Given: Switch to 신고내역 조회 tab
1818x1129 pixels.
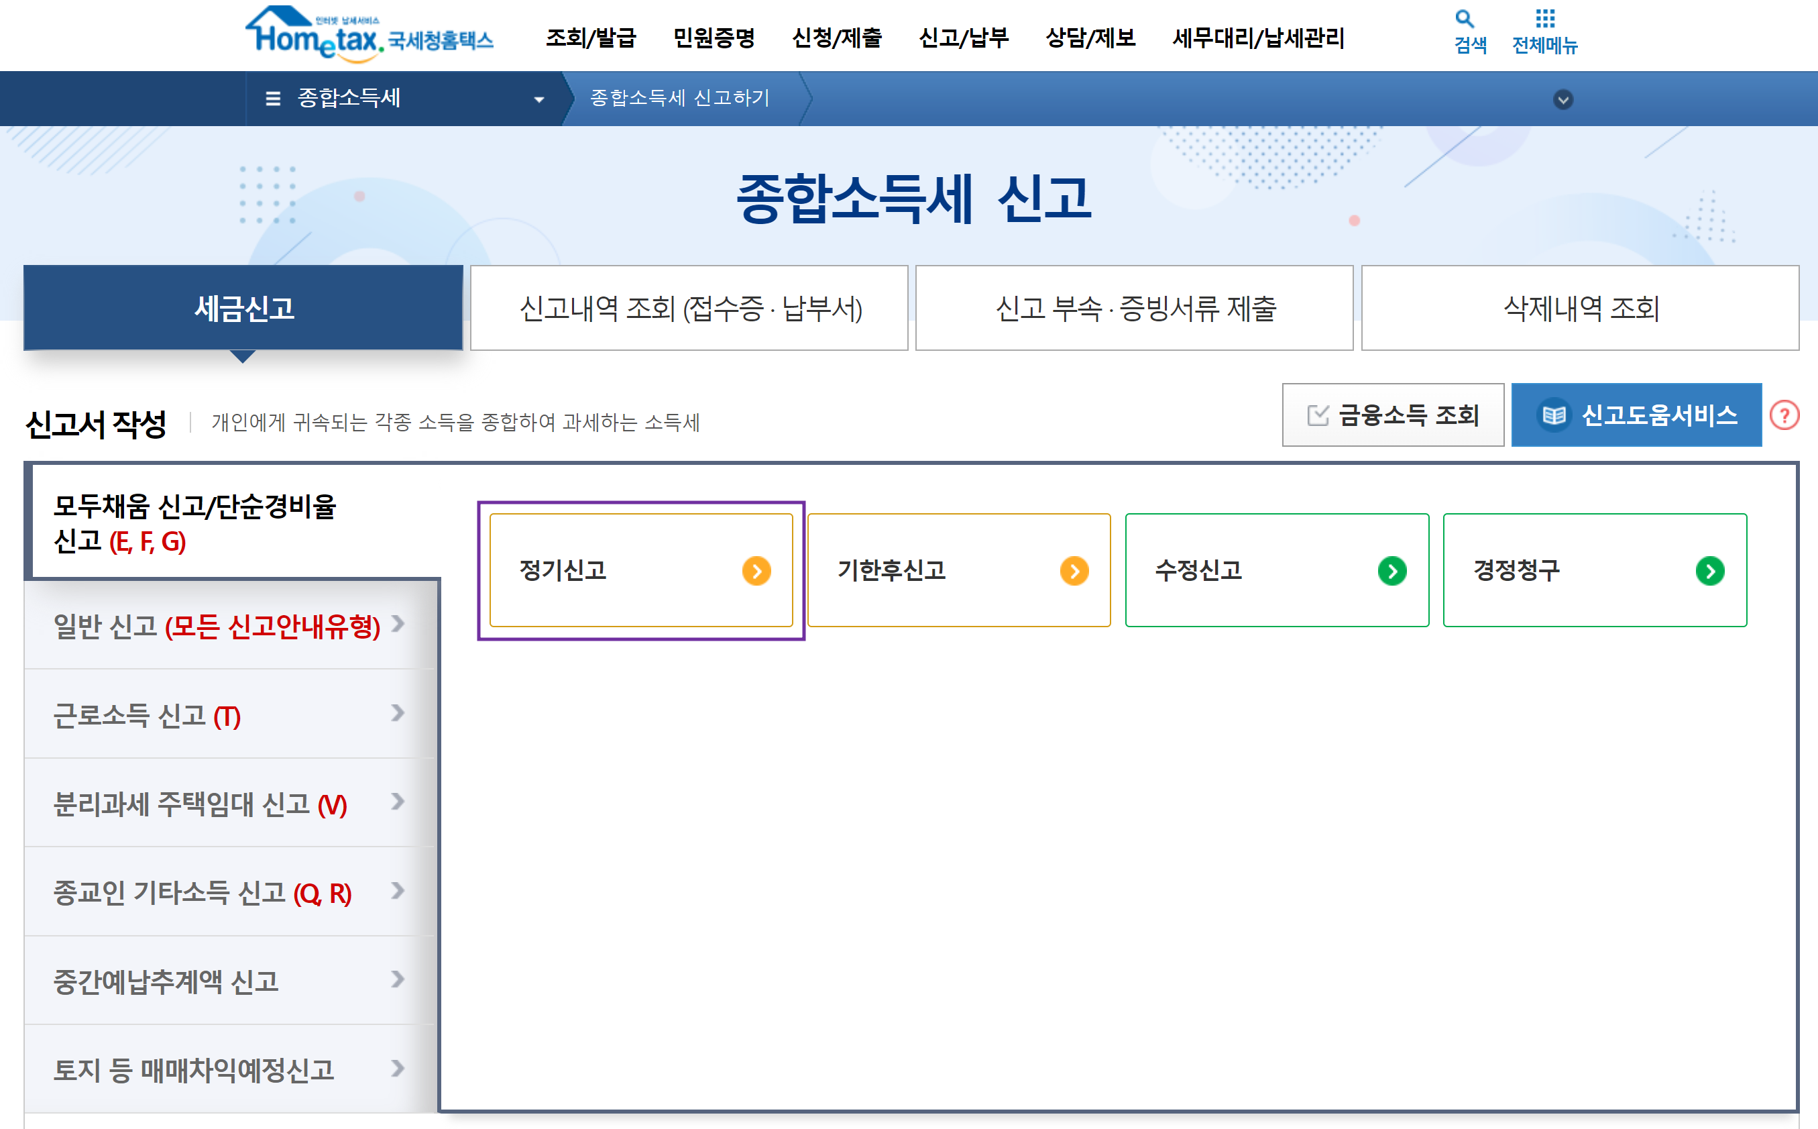Looking at the screenshot, I should 689,309.
